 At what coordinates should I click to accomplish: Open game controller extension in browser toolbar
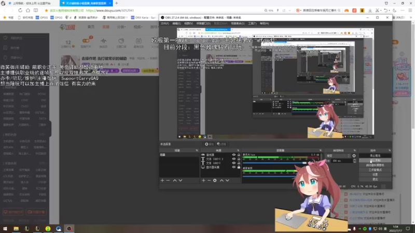[347, 10]
